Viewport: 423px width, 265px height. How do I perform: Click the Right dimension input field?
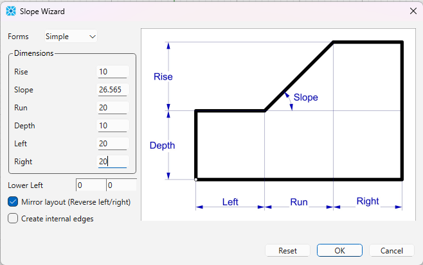click(x=113, y=162)
